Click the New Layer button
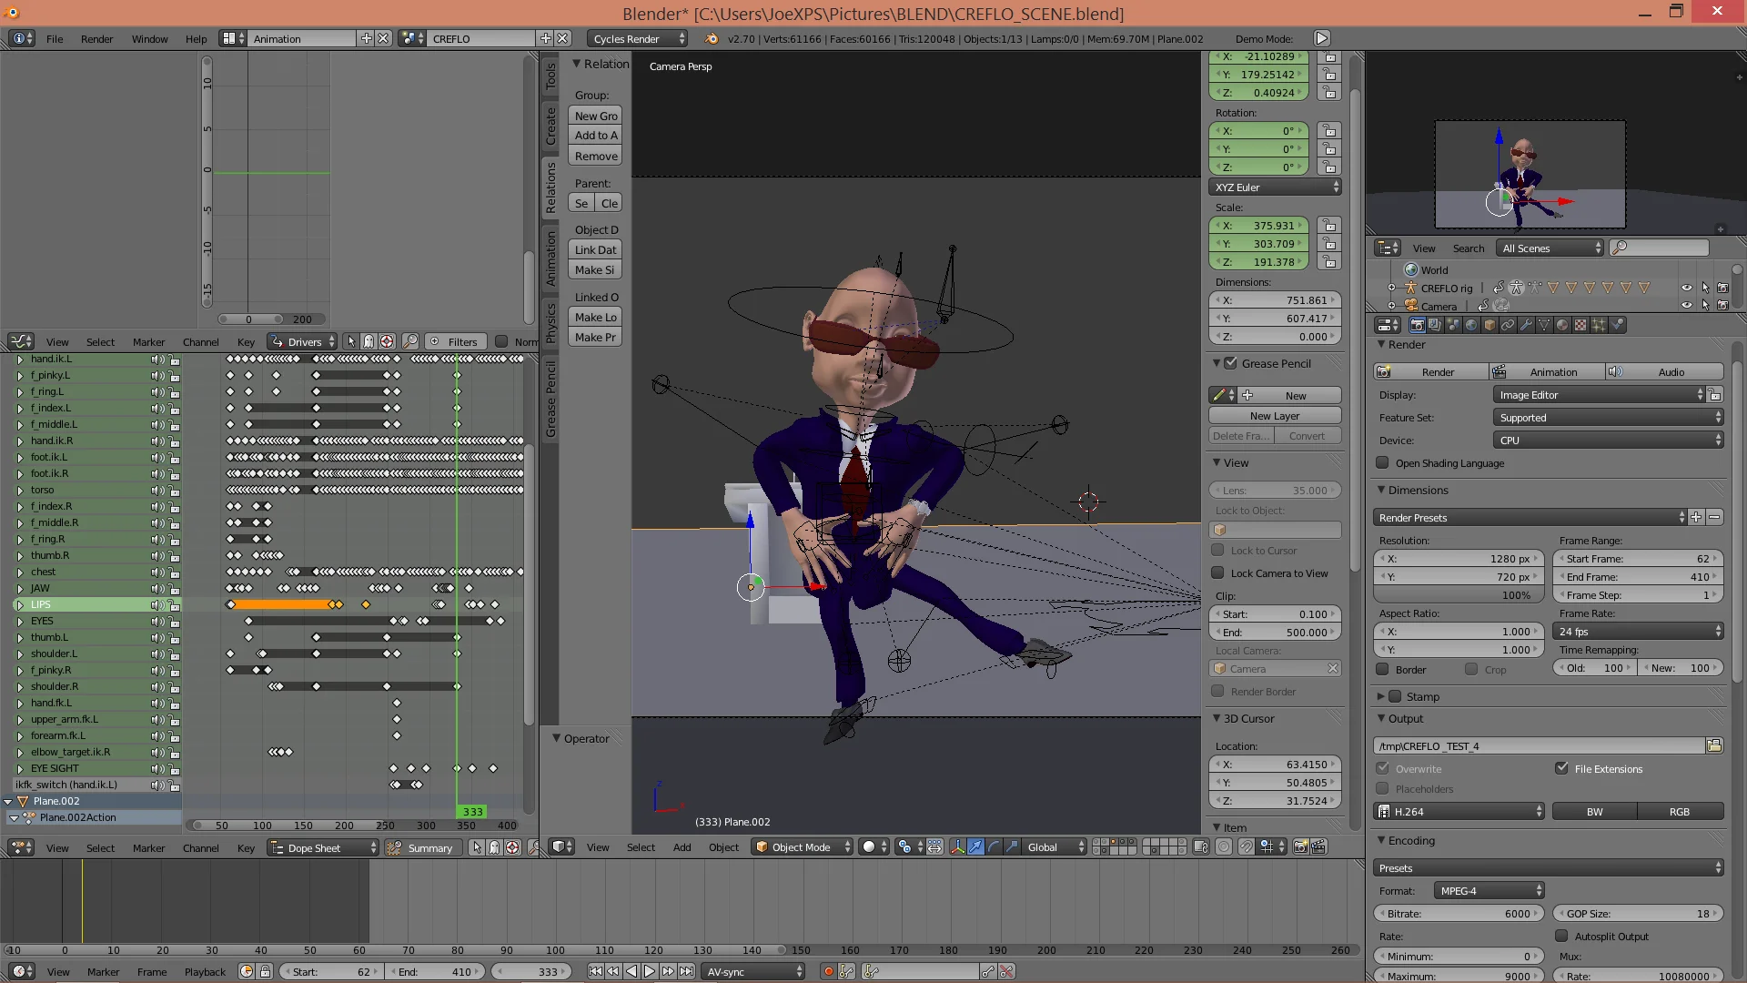This screenshot has height=983, width=1747. click(1274, 416)
